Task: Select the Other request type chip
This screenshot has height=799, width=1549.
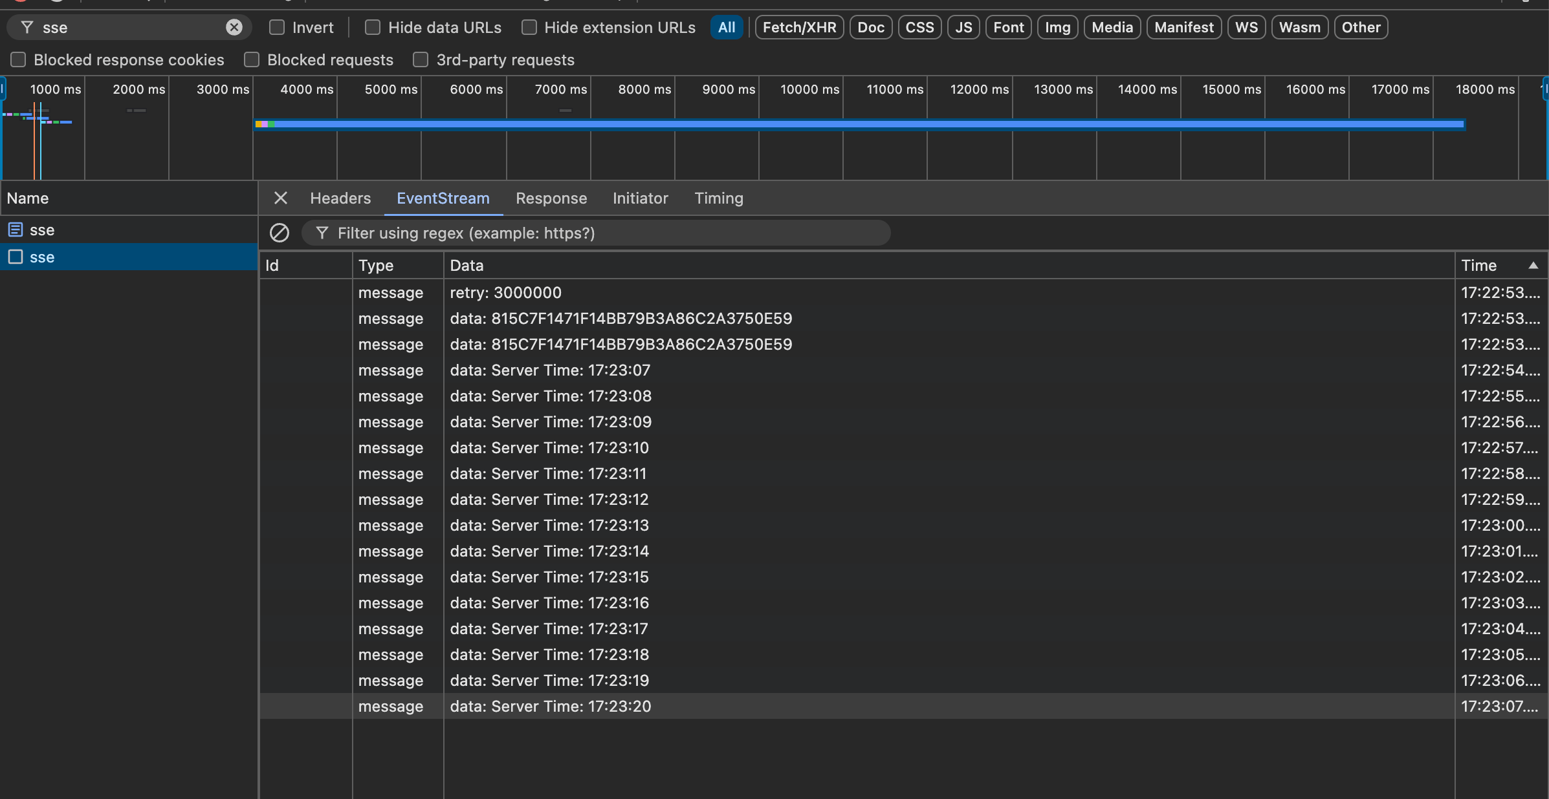Action: pos(1360,27)
